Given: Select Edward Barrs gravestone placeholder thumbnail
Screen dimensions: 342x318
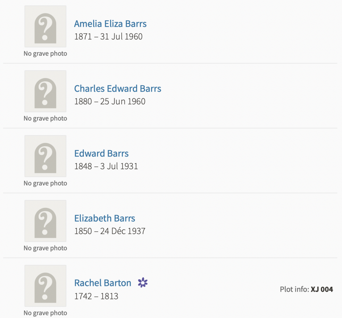Looking at the screenshot, I should (x=45, y=156).
